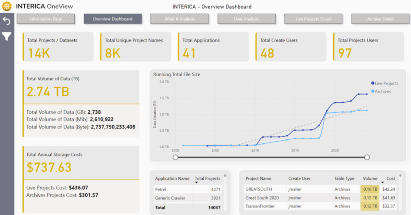Click the INTERICA gear logo icon
The image size is (411, 215).
click(x=7, y=6)
